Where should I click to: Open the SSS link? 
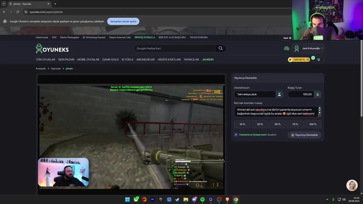[x=54, y=37]
